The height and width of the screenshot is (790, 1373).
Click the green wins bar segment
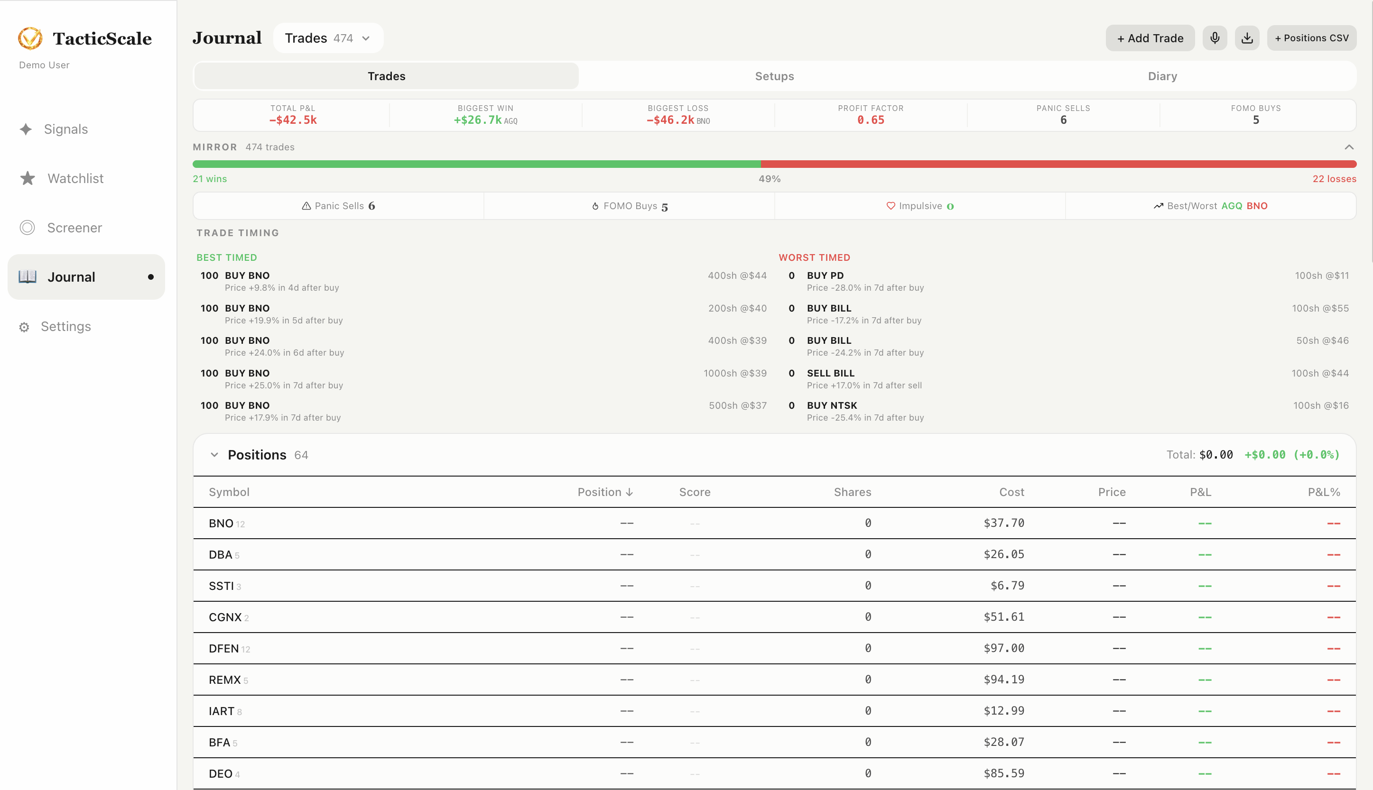pyautogui.click(x=476, y=164)
